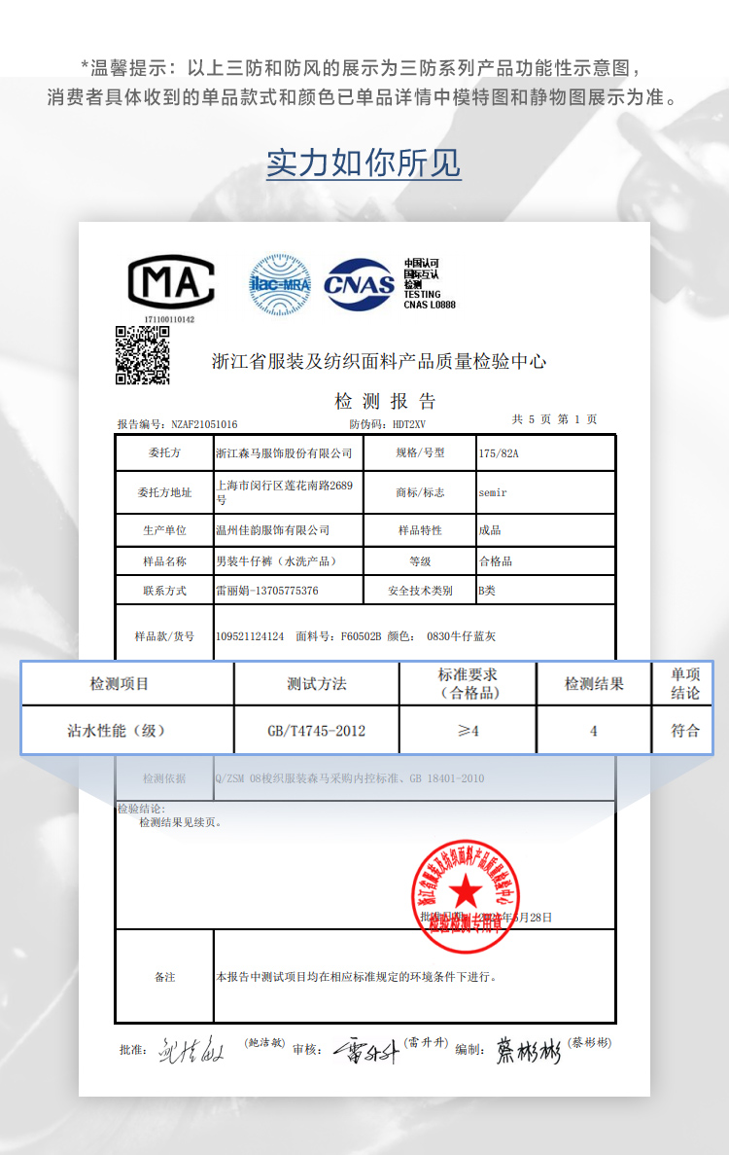Click the grade value 合格品
729x1155 pixels.
click(x=495, y=561)
